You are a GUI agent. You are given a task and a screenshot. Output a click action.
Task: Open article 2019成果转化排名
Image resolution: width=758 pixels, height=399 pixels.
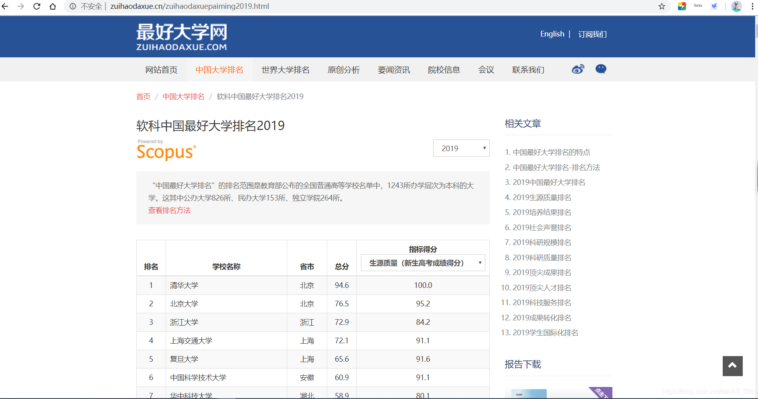pos(542,318)
